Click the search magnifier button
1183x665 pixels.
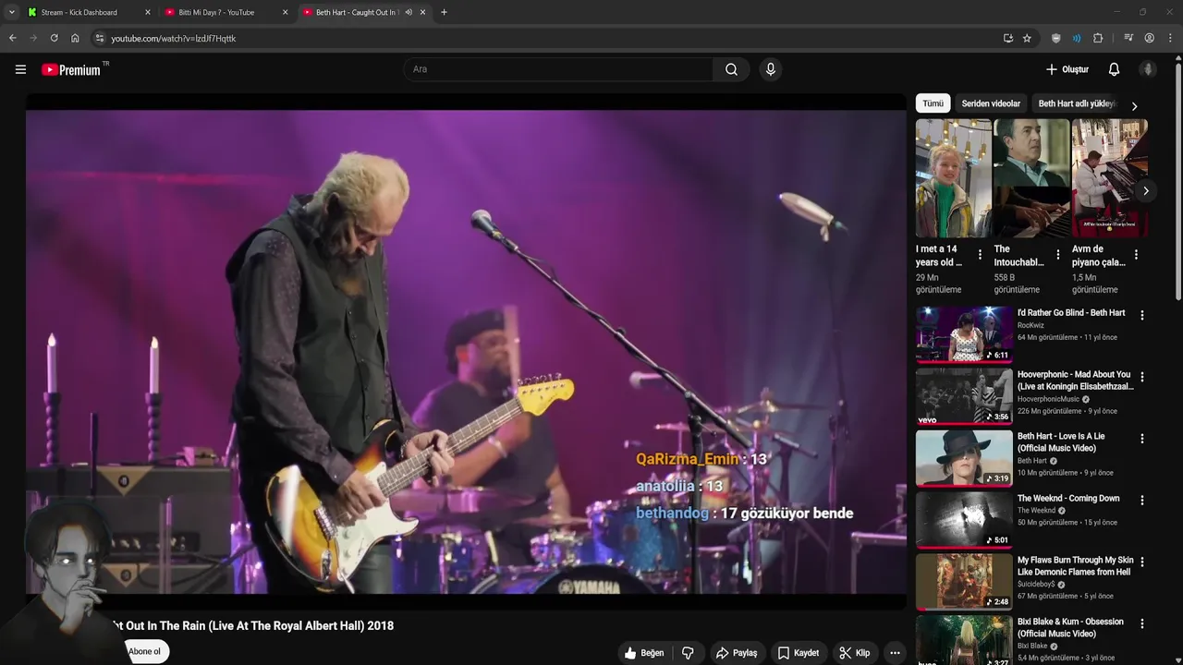point(731,69)
